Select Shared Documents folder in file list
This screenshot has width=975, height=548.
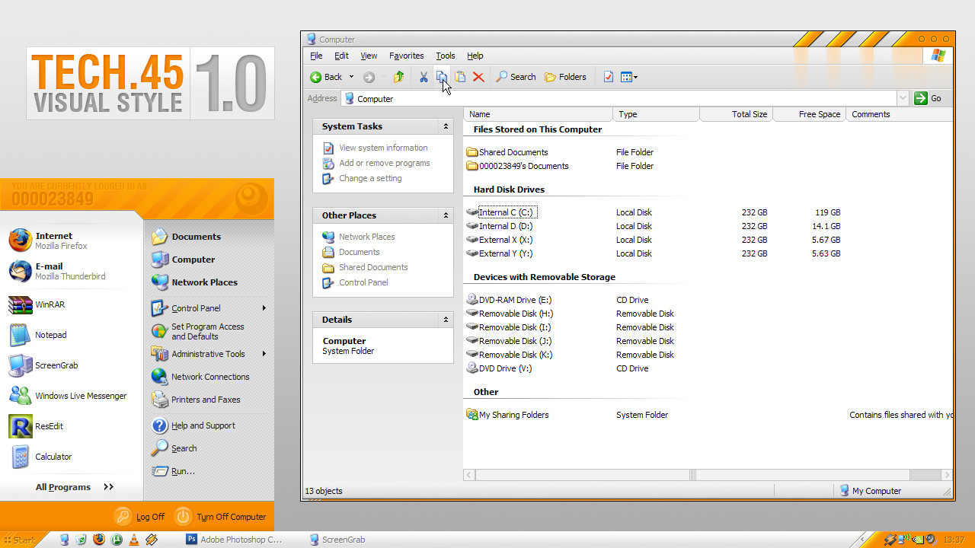click(507, 152)
